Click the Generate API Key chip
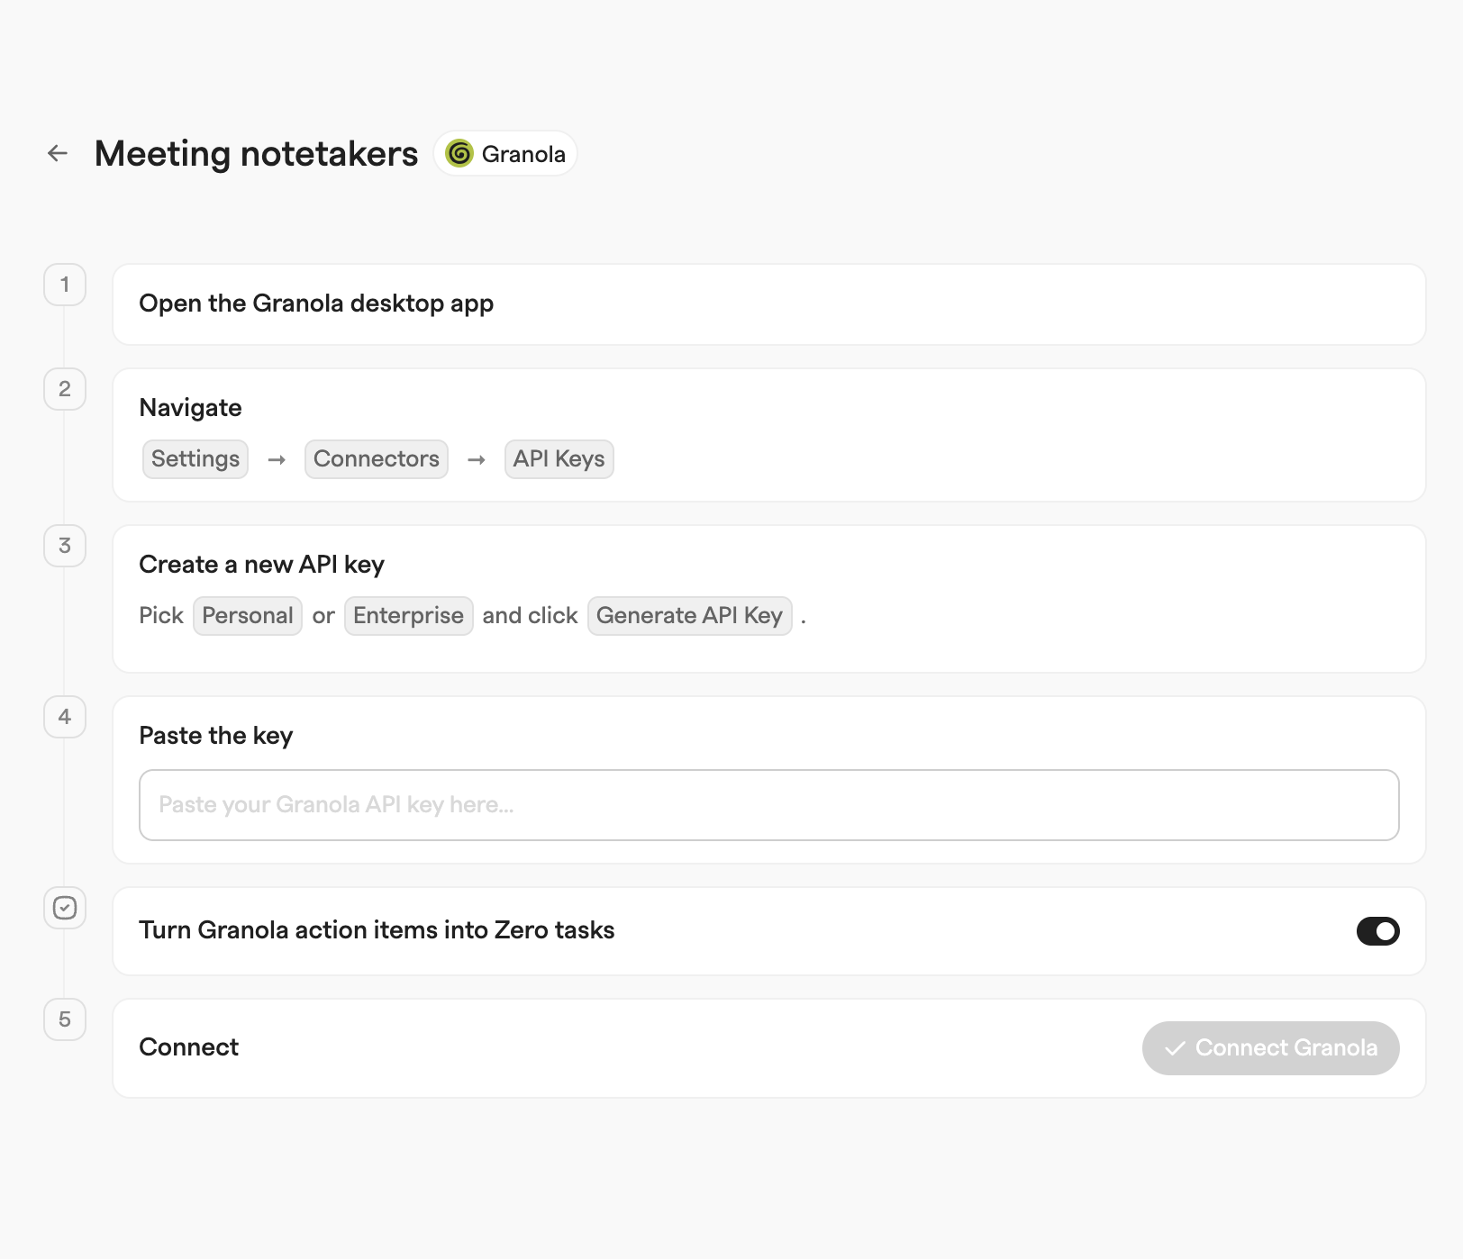Screen dimensions: 1463x1259 [690, 616]
